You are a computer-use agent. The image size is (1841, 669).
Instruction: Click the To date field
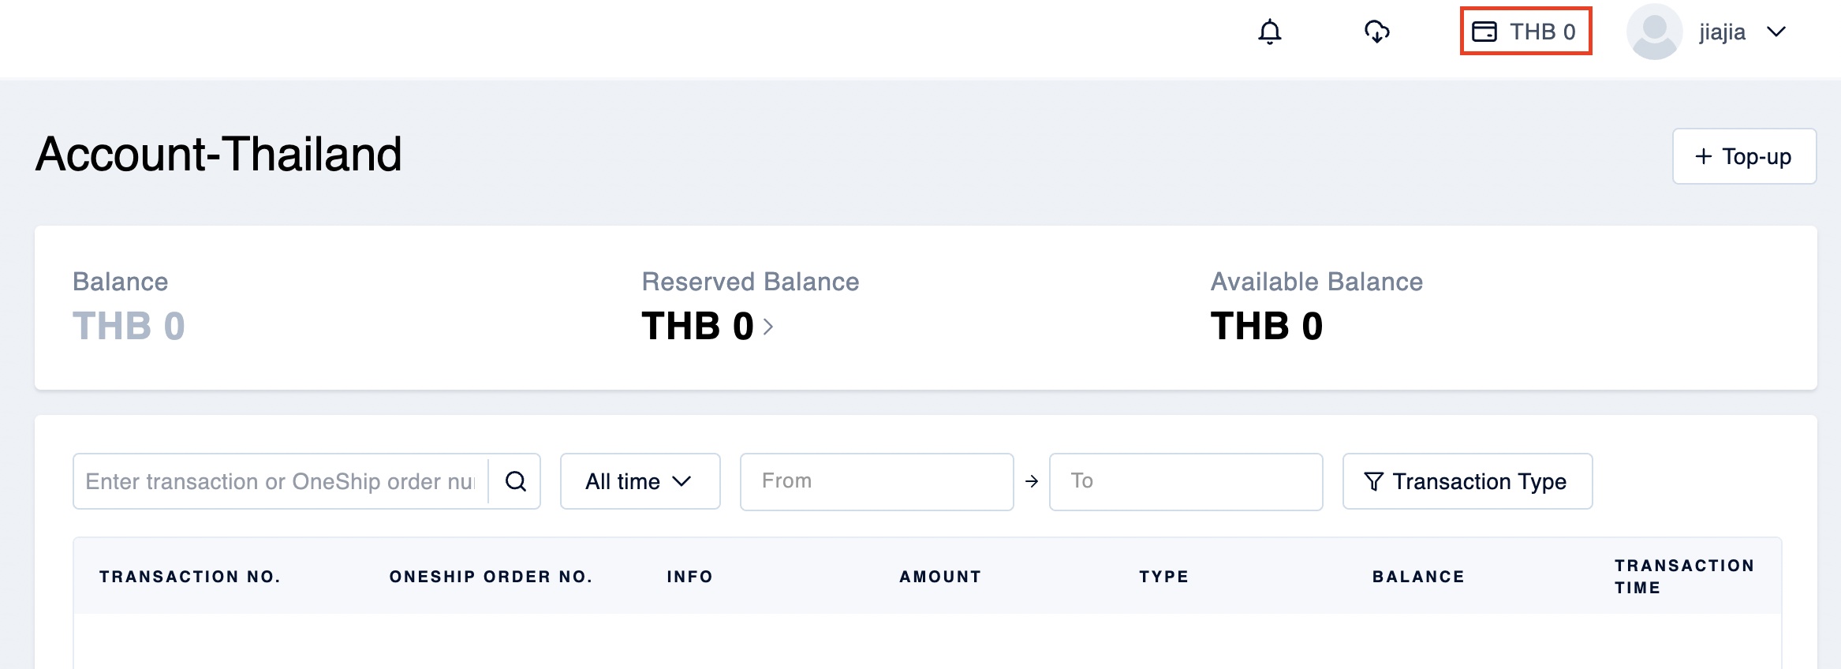[1186, 481]
